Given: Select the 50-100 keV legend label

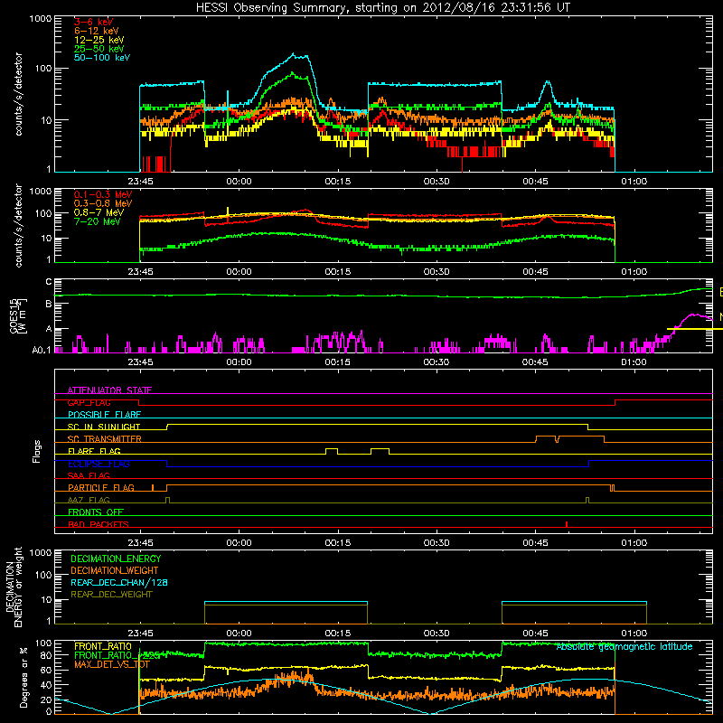Looking at the screenshot, I should coord(101,58).
